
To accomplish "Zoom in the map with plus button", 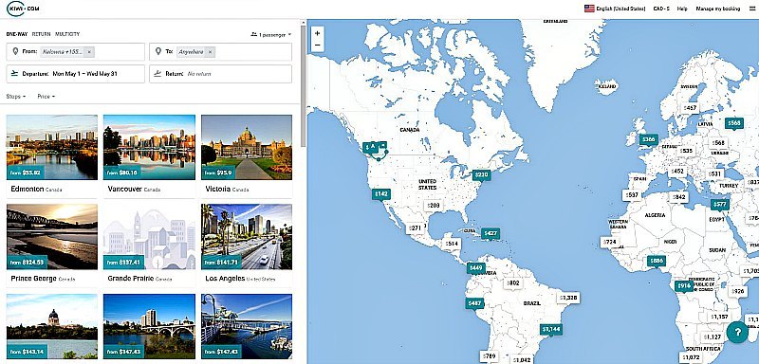I will click(x=318, y=34).
